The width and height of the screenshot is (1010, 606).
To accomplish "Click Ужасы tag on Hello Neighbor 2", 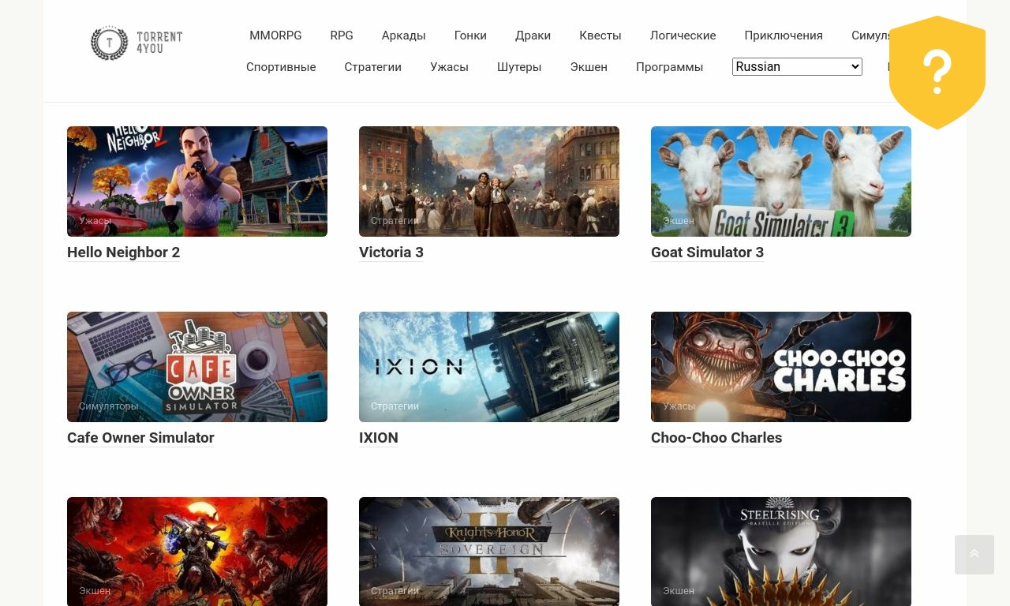I will point(95,221).
